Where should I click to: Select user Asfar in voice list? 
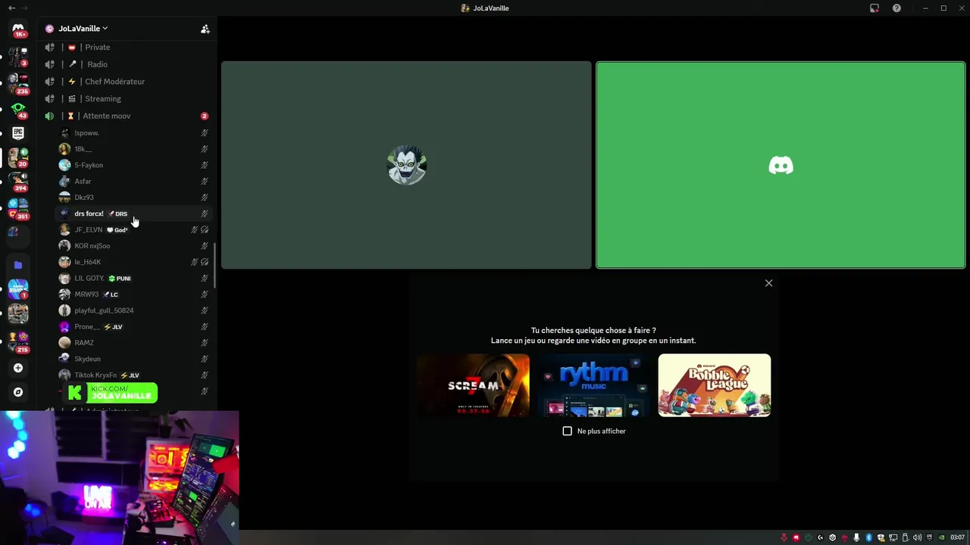135,182
